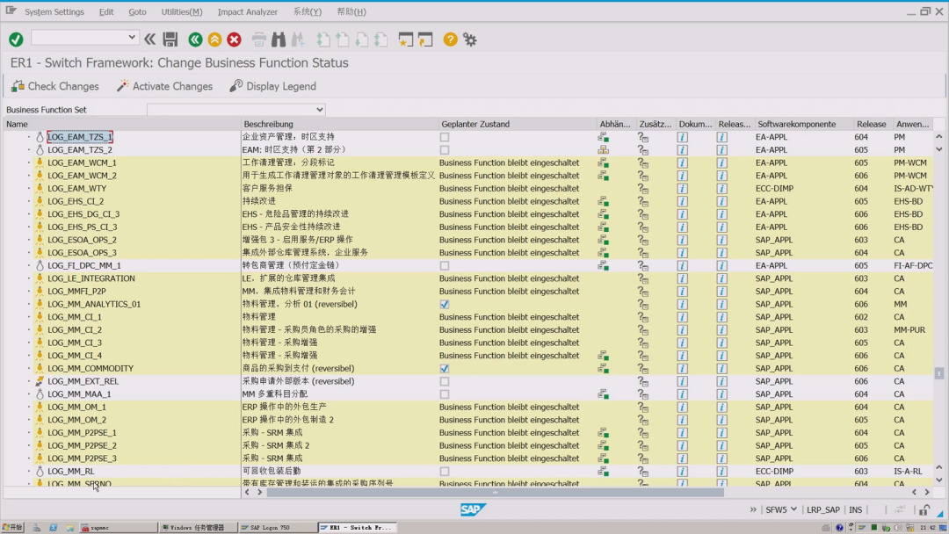Click the Check Changes button
This screenshot has width=949, height=534.
click(x=55, y=86)
